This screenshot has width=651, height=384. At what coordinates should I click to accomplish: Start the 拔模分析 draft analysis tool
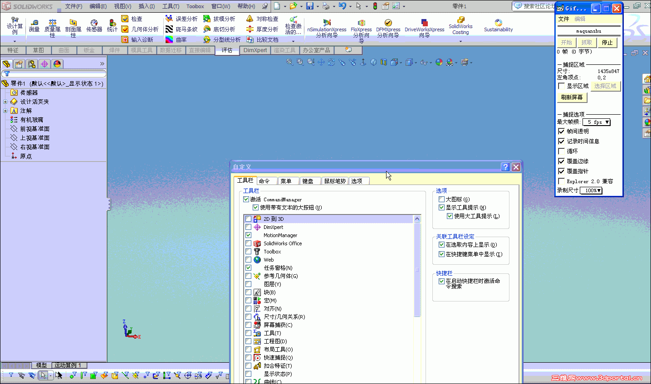(x=219, y=19)
